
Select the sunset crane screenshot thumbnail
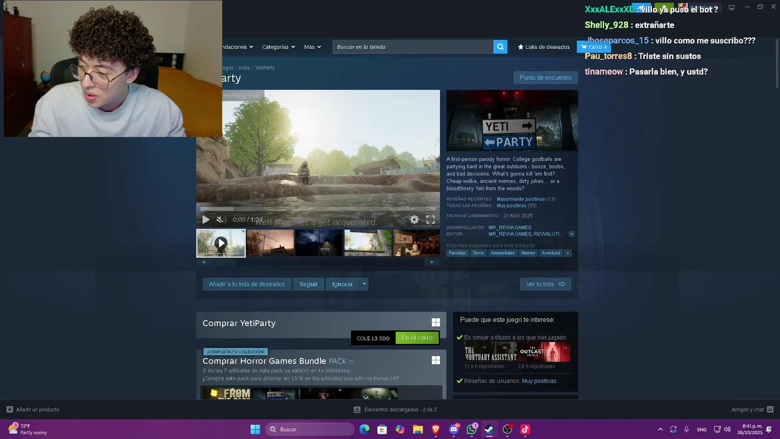pos(271,243)
